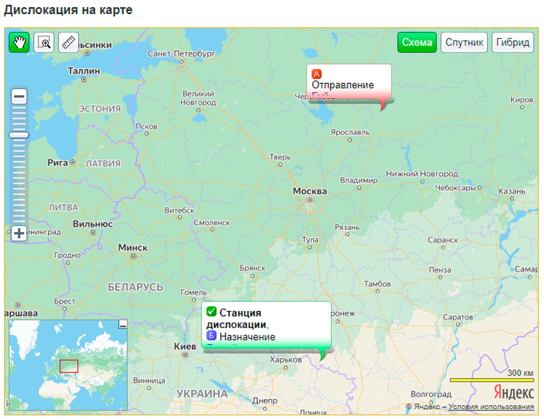Switch map to Гибрид view

(x=512, y=42)
